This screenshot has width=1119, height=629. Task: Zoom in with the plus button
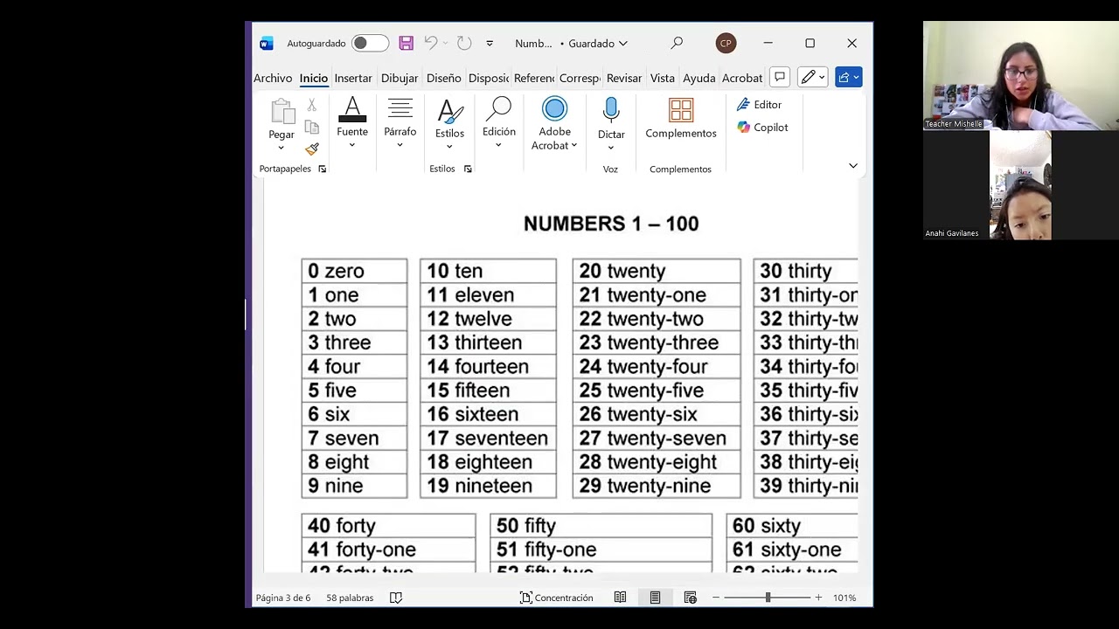click(x=818, y=598)
